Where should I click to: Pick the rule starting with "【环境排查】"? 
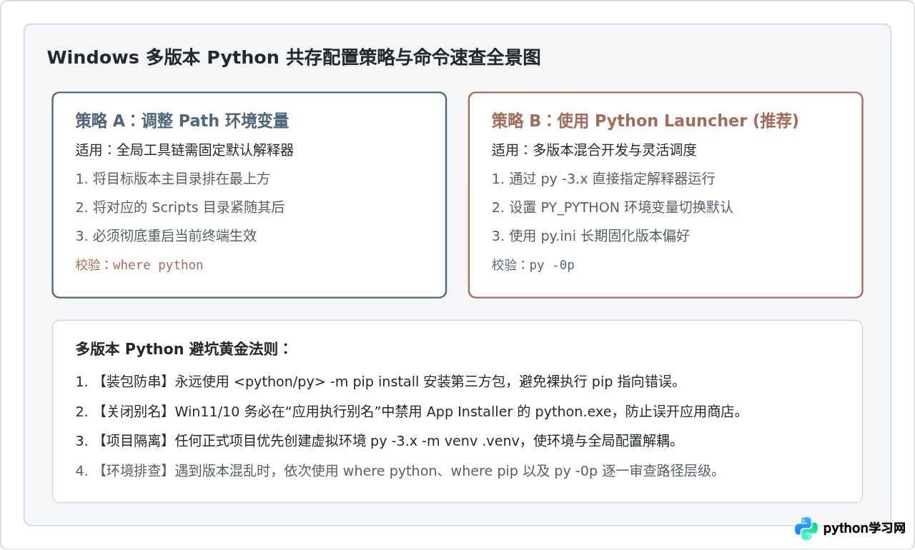point(397,471)
